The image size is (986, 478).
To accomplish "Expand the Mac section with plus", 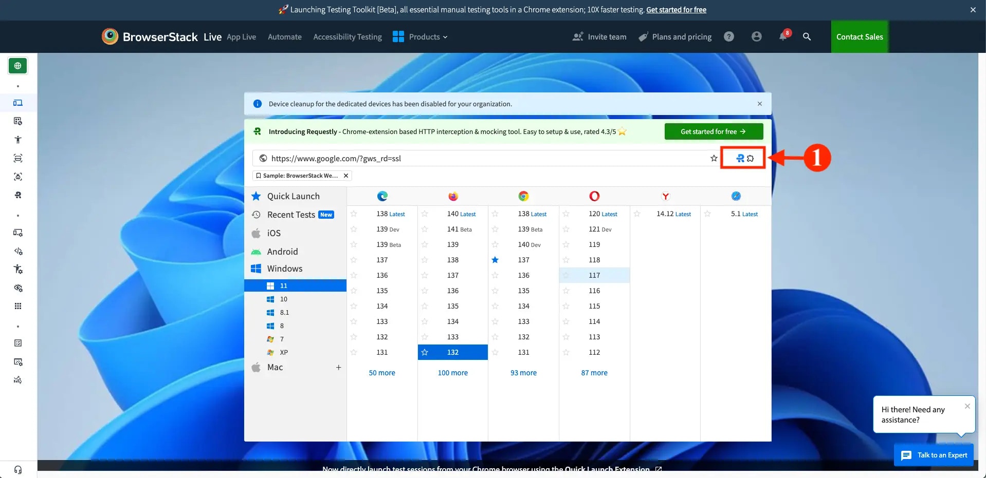I will tap(338, 367).
